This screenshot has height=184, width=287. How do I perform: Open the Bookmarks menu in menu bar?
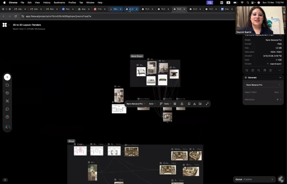(x=59, y=2)
